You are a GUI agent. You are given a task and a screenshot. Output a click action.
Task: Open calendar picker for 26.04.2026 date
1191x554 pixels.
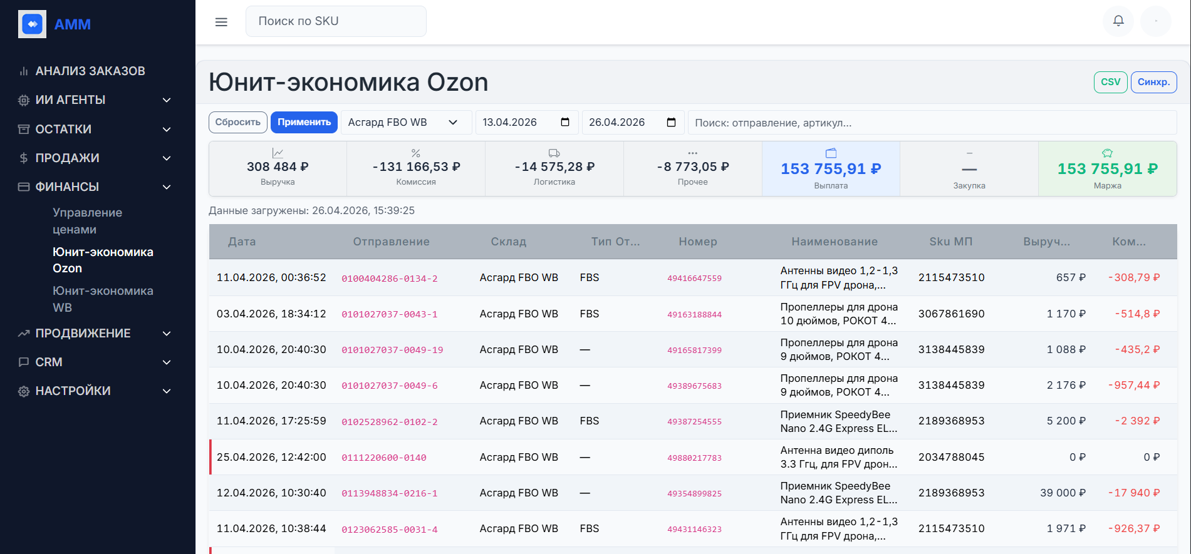[672, 122]
